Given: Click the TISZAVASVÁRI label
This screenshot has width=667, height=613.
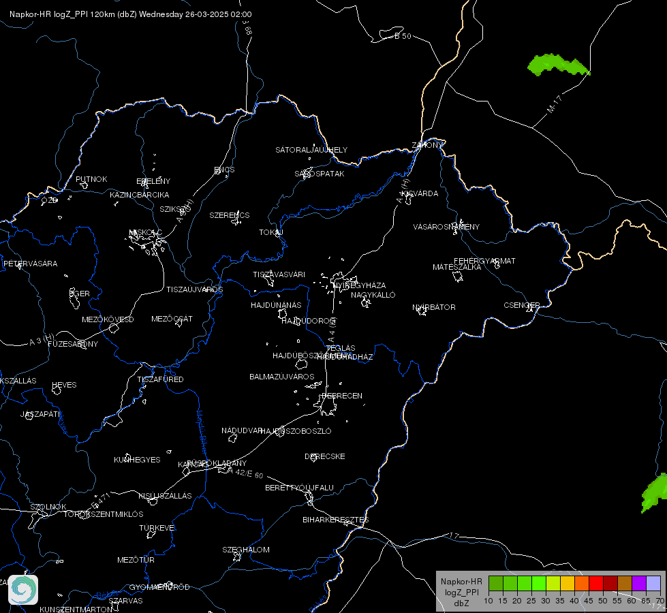Looking at the screenshot, I should tap(279, 274).
